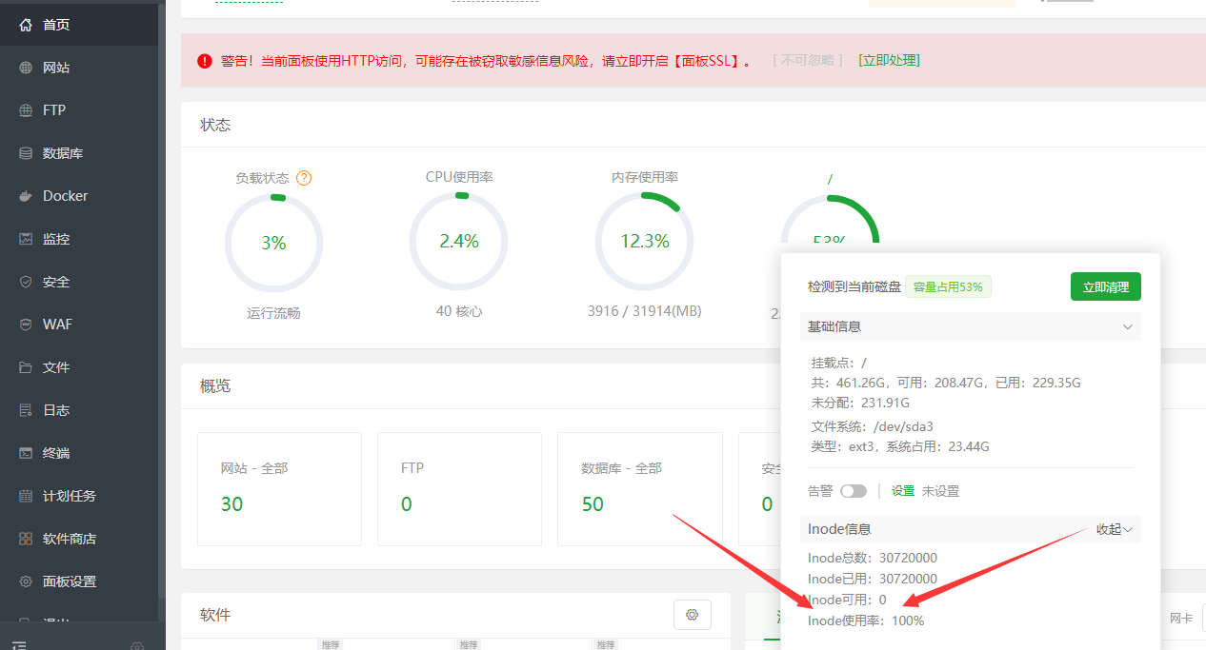Click the 立即处理 handle now link
Image resolution: width=1206 pixels, height=650 pixels.
coord(889,60)
